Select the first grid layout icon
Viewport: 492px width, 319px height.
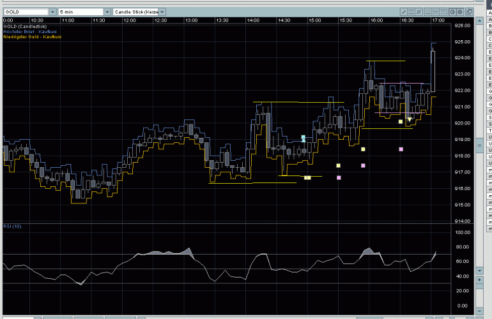point(428,12)
